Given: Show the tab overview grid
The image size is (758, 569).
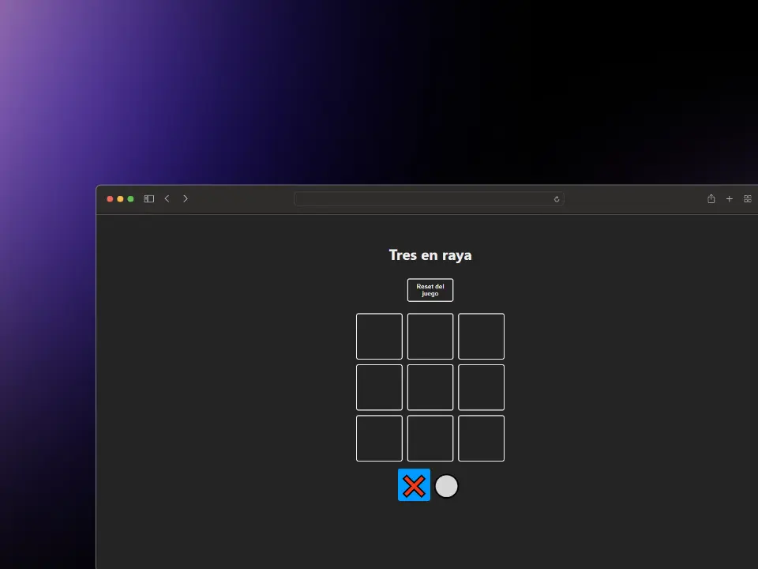Looking at the screenshot, I should (747, 199).
